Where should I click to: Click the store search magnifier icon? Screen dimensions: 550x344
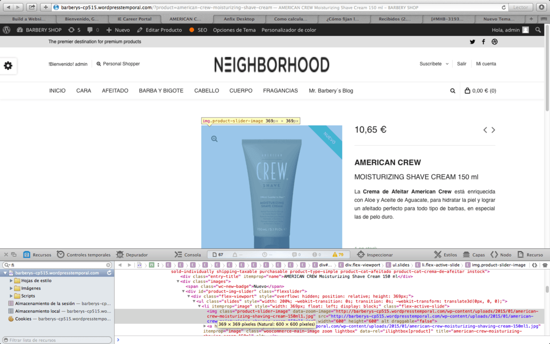click(x=452, y=91)
